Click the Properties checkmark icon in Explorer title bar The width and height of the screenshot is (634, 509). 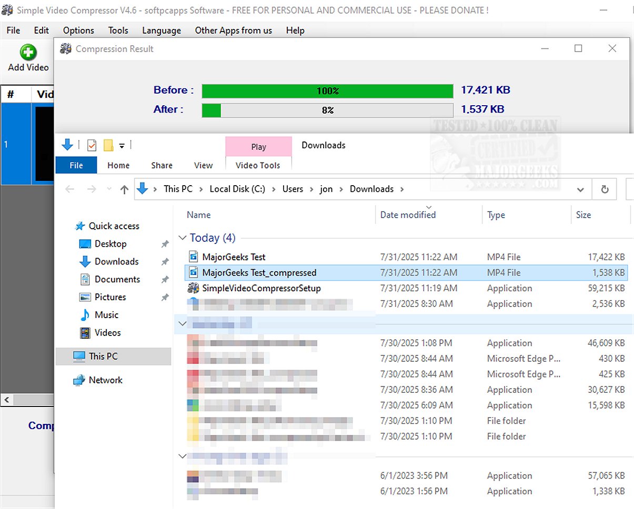(x=92, y=145)
